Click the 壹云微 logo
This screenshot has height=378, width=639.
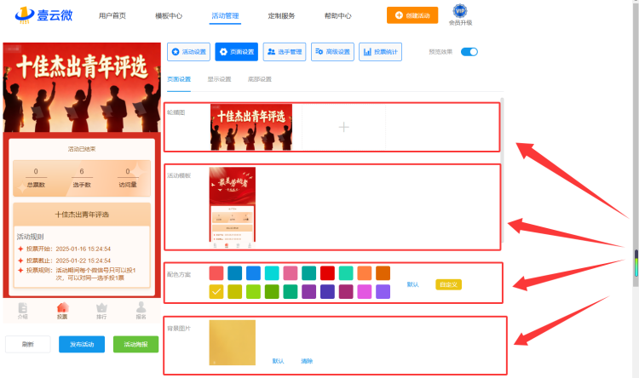[x=44, y=15]
